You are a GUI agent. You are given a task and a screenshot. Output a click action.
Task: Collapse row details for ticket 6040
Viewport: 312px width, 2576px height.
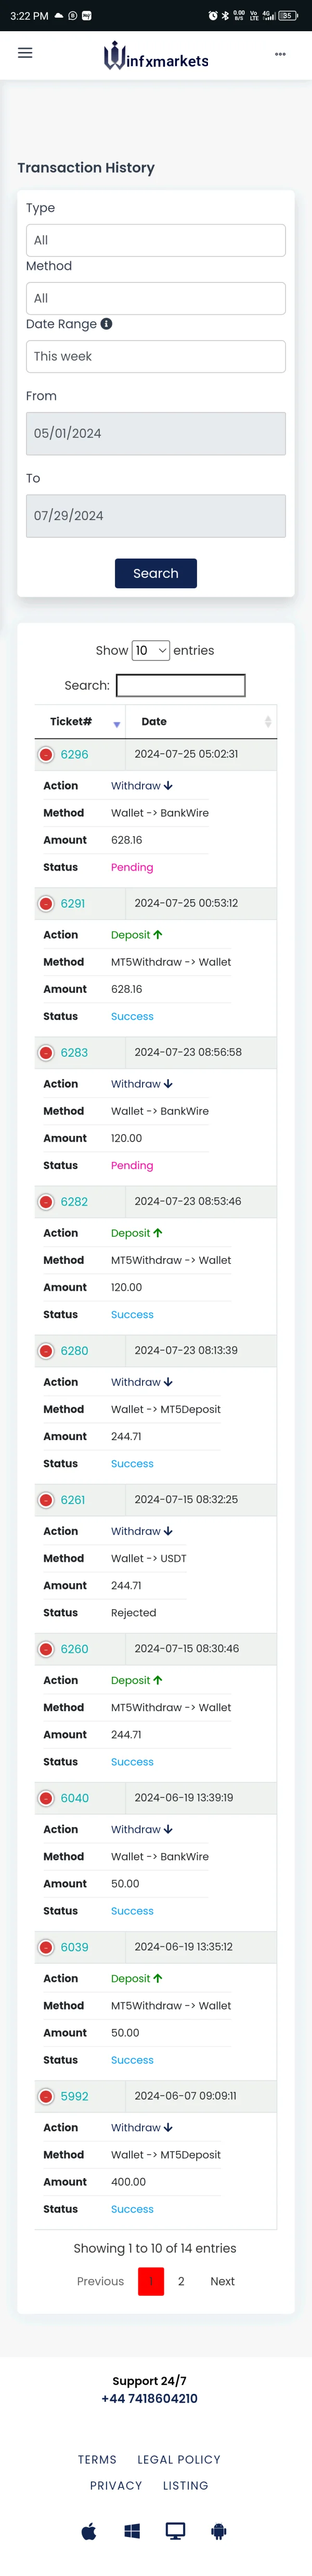click(x=46, y=1798)
